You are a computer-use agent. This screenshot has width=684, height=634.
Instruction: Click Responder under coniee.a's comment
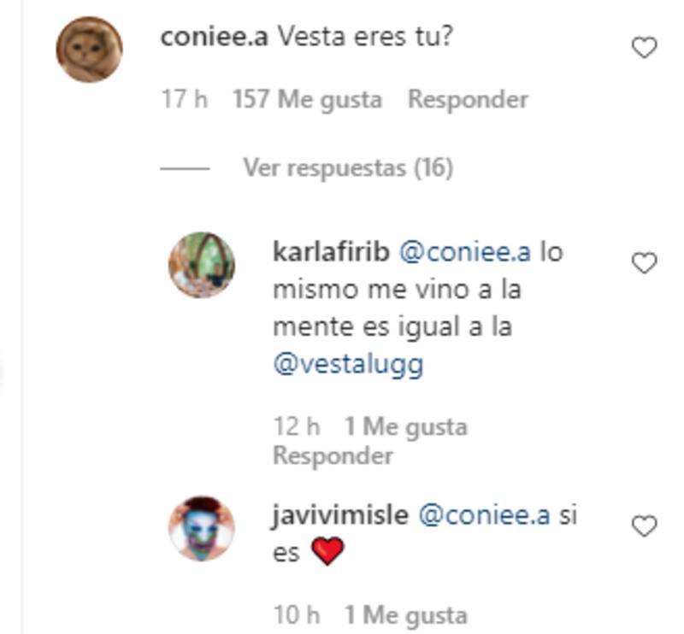[468, 99]
